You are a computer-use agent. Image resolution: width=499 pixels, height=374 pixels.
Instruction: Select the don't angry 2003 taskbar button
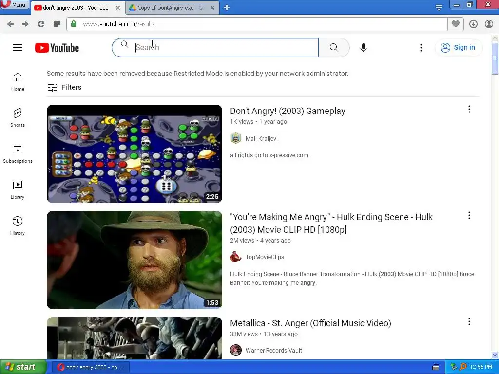(x=91, y=367)
